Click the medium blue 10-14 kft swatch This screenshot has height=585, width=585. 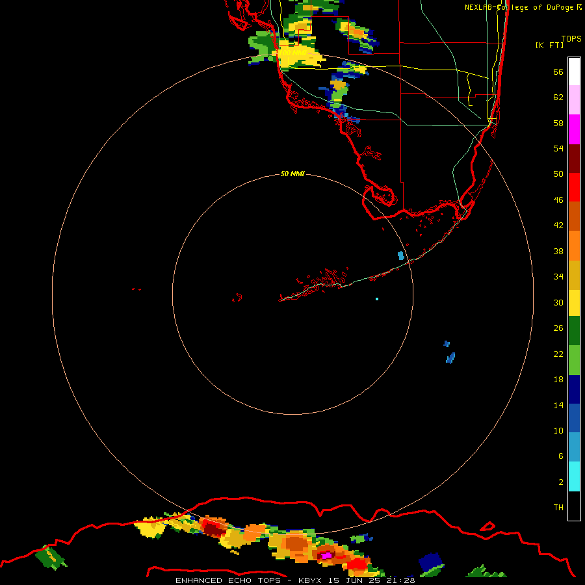(574, 418)
